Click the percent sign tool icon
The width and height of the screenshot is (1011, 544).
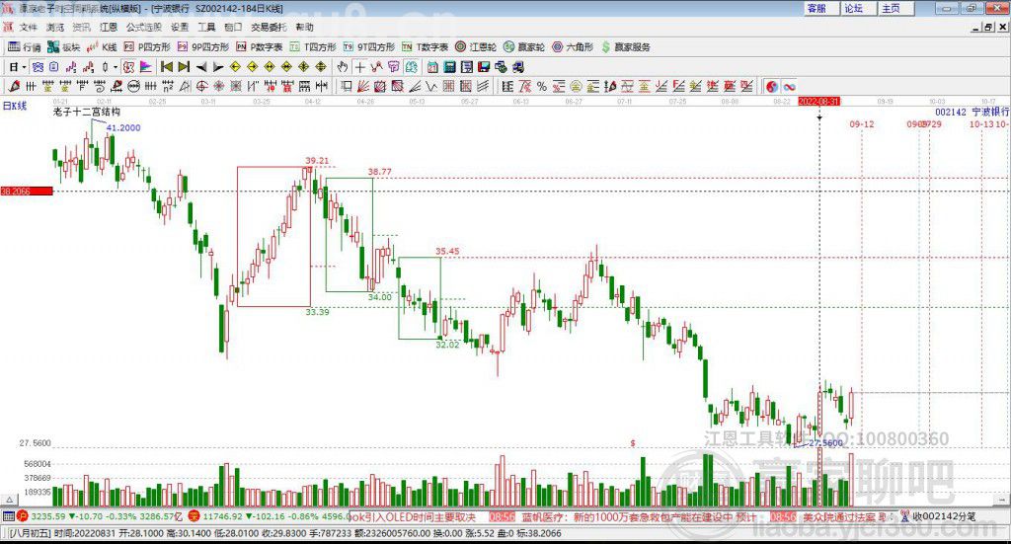pos(542,86)
